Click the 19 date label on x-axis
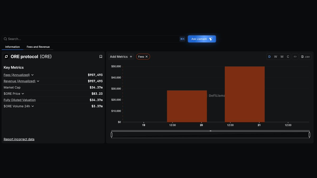Image resolution: width=317 pixels, height=178 pixels. tap(144, 125)
